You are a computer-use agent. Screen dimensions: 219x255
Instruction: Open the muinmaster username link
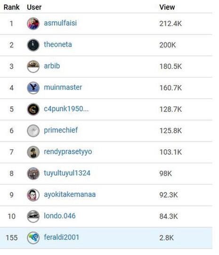click(63, 87)
